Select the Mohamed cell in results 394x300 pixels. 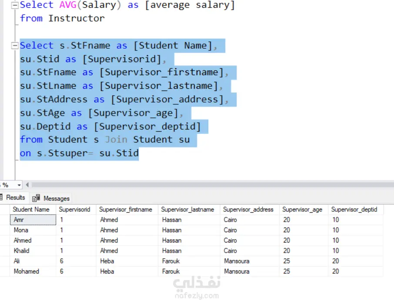[33, 271]
